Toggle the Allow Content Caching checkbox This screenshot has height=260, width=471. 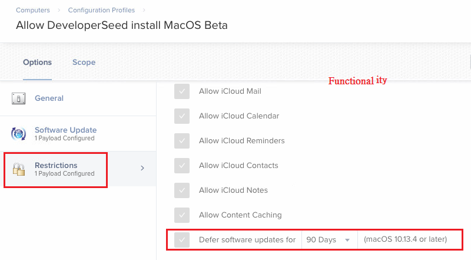pyautogui.click(x=182, y=215)
